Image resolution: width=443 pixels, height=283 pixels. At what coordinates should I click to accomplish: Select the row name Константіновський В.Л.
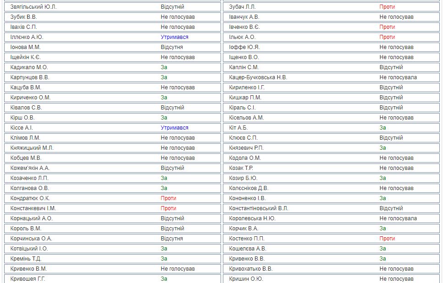tap(259, 208)
